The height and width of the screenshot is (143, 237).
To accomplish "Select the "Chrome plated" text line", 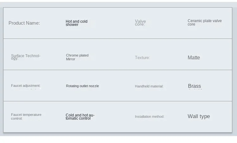I will (77, 55).
